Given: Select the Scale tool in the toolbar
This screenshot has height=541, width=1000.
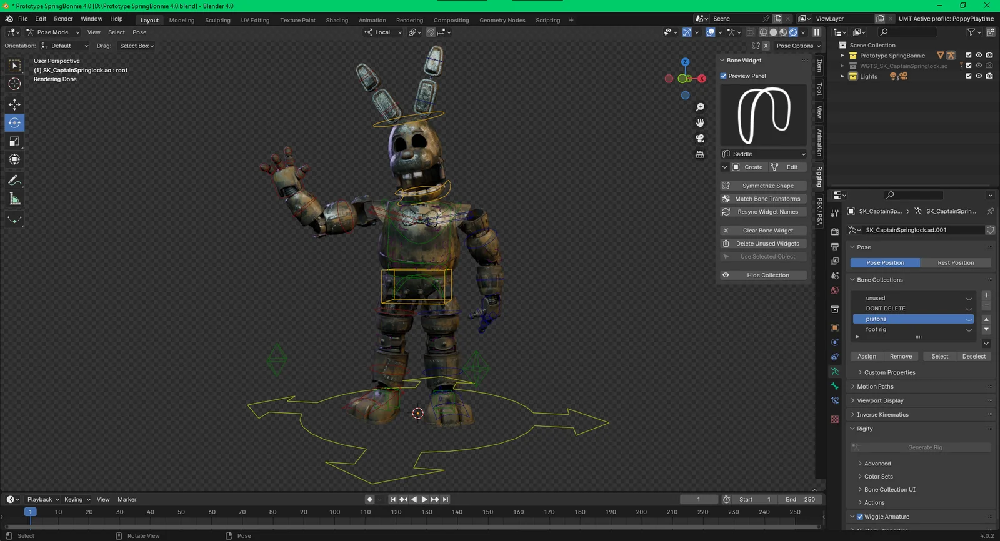Looking at the screenshot, I should (14, 141).
